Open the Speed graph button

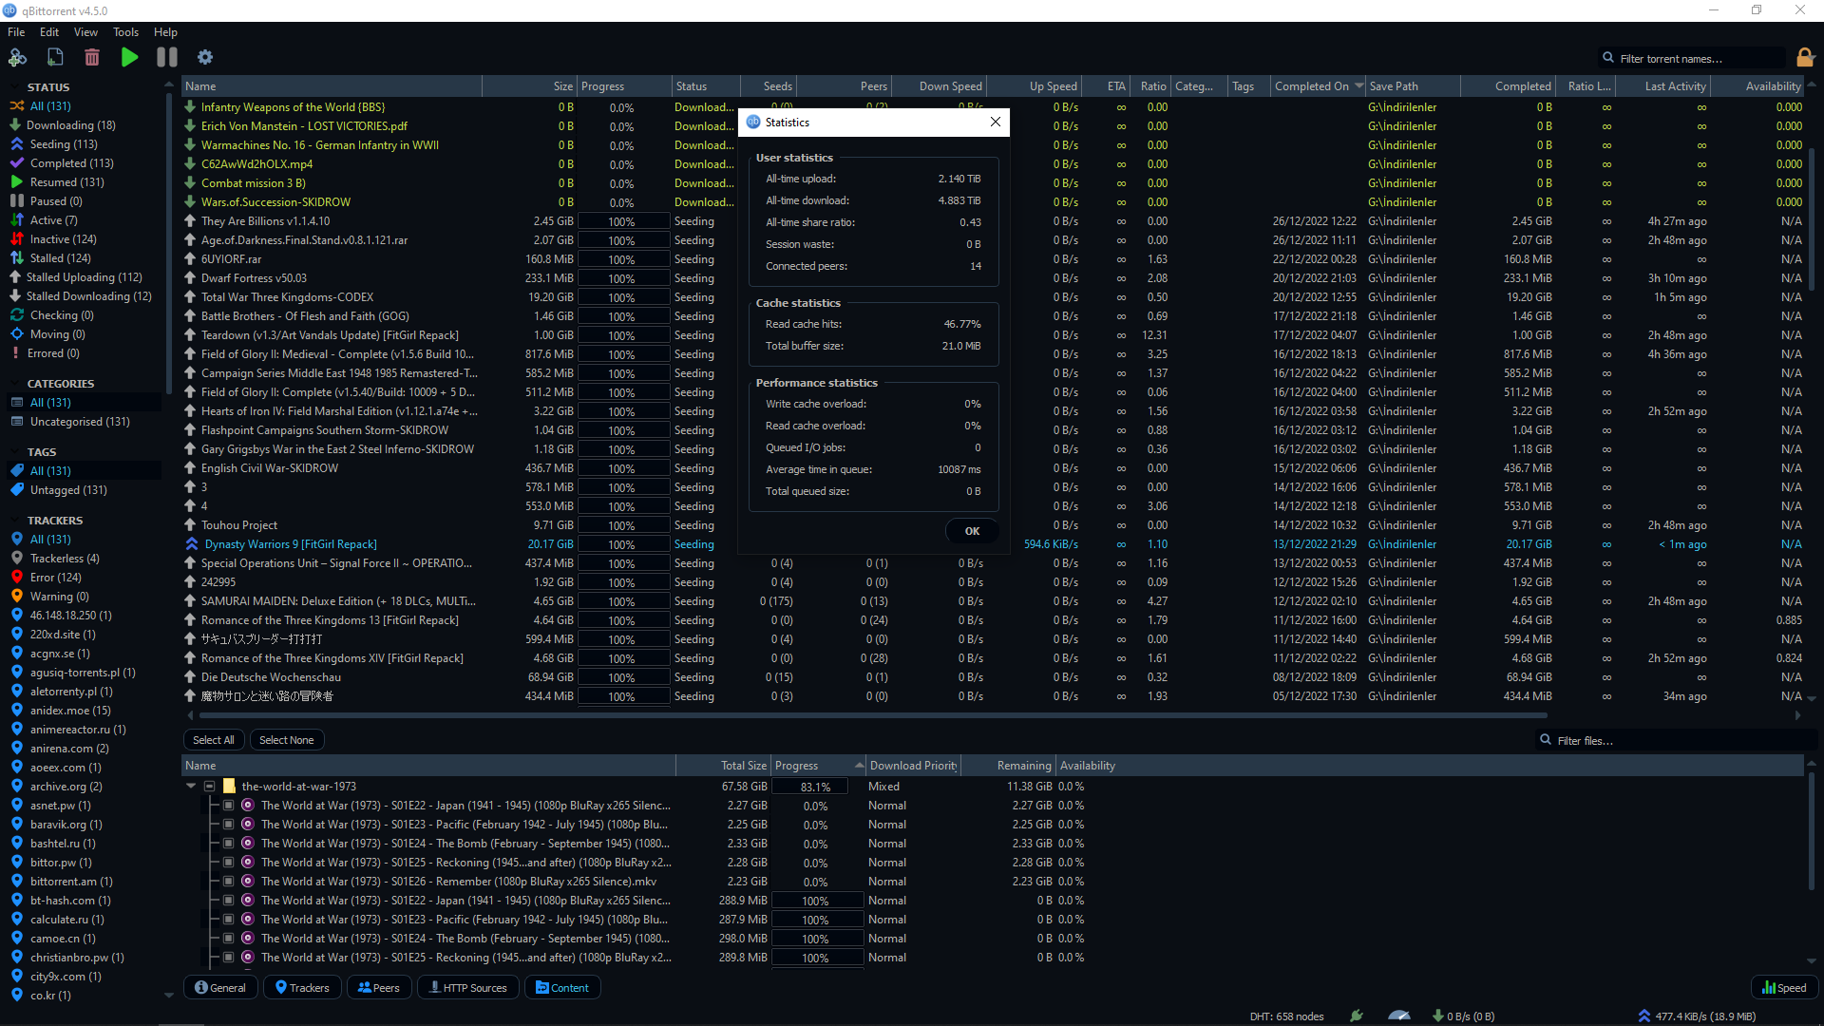pos(1785,988)
